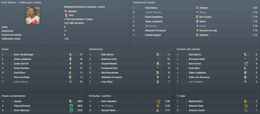Screen dimensions: 260x114
Task: Open Carl Hoefkens' player link
Action: (196, 82)
